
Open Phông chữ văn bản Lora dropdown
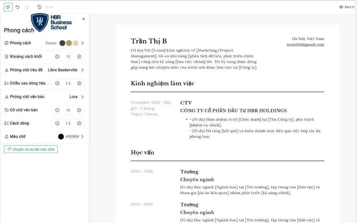click(x=82, y=97)
